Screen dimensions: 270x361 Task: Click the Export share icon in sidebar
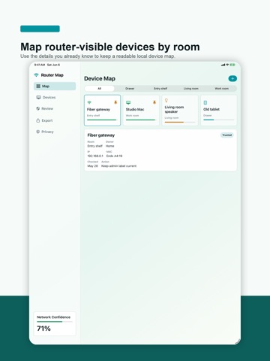[38, 120]
